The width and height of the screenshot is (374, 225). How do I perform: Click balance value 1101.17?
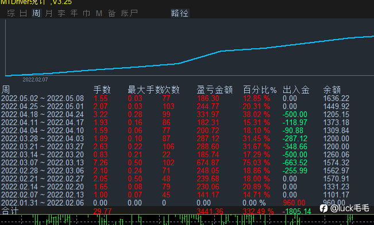336,195
